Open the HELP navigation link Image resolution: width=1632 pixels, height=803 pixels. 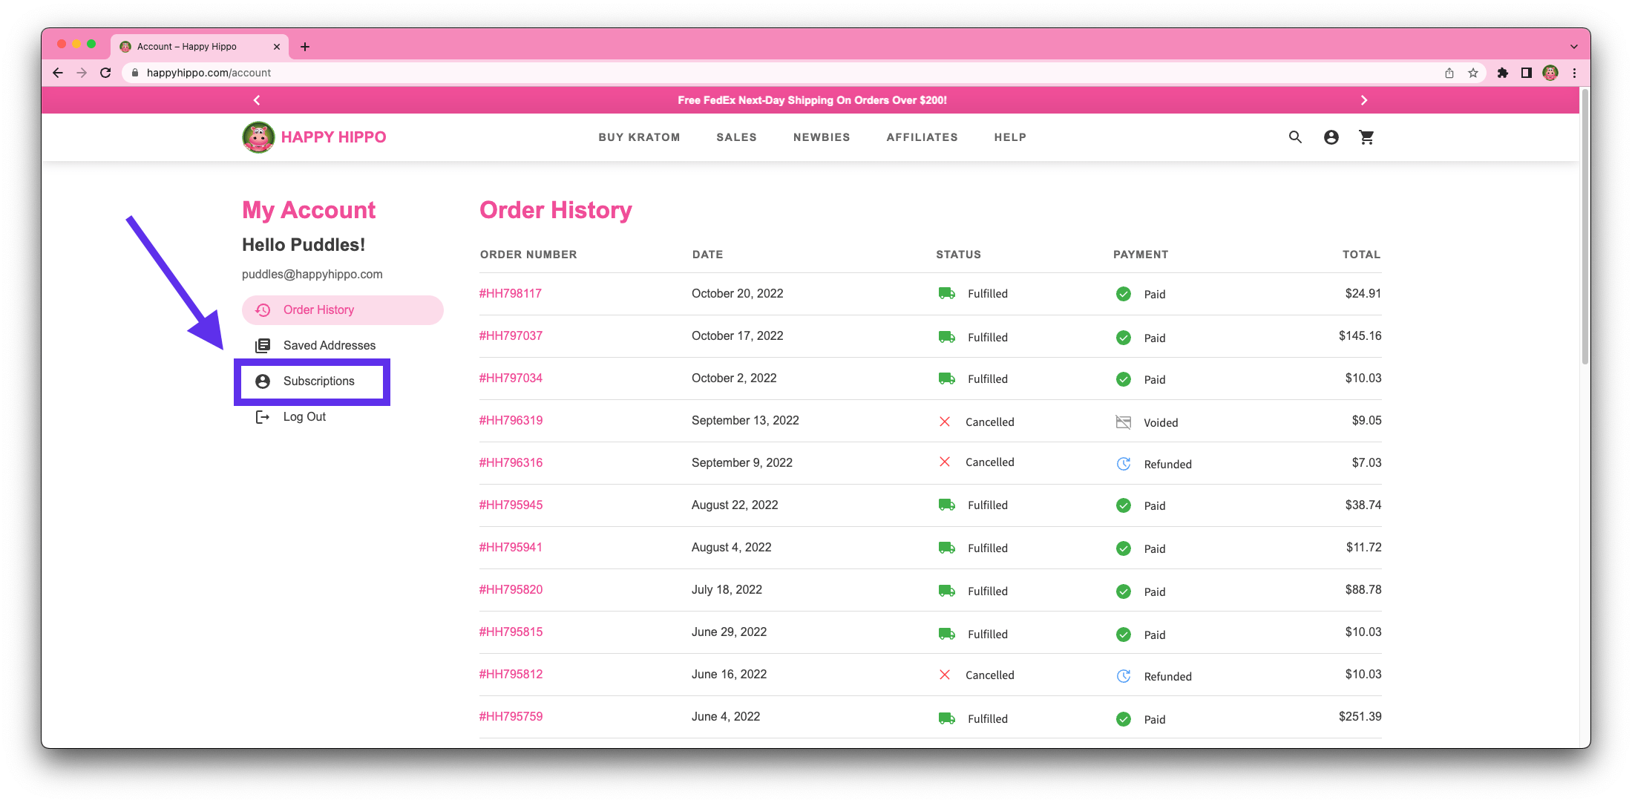[x=1010, y=137]
